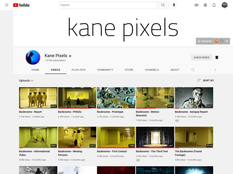Select the VIDEOS tab
Screen dimensions: 233x174
pyautogui.click(x=55, y=70)
